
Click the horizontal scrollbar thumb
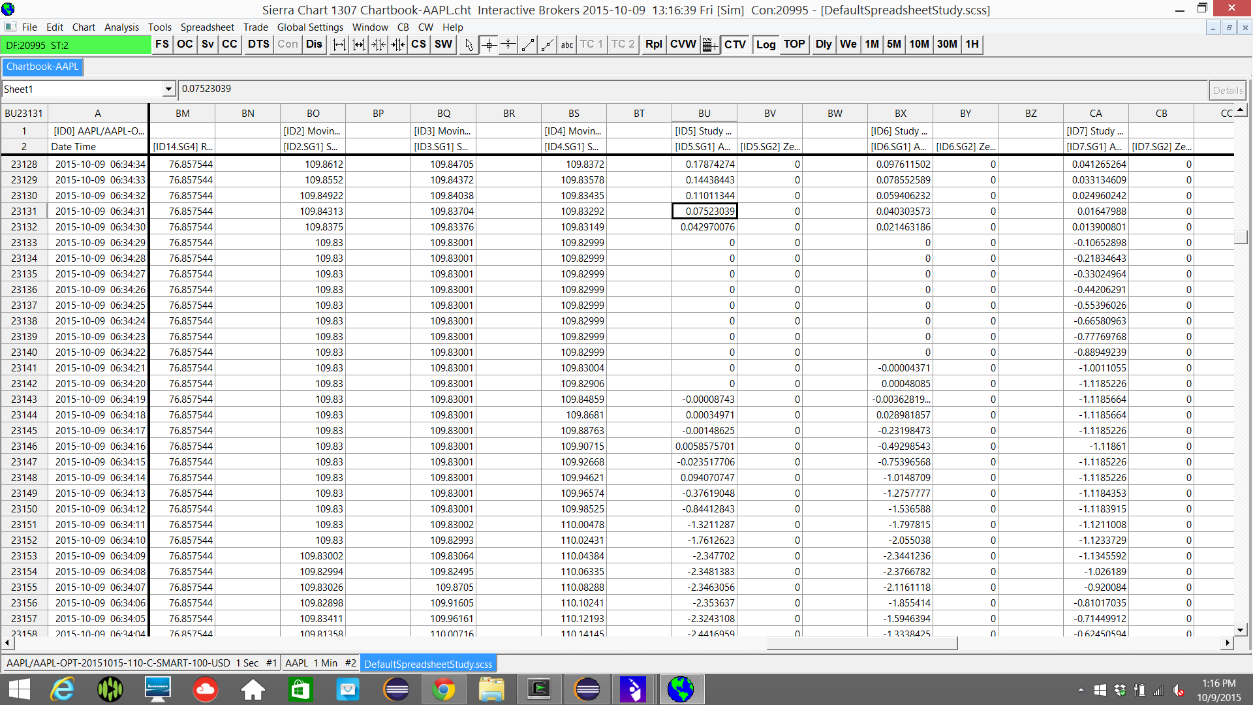click(x=861, y=643)
